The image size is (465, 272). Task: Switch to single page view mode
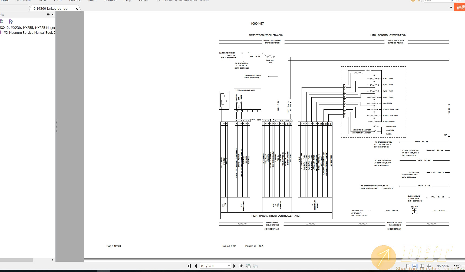point(408,266)
